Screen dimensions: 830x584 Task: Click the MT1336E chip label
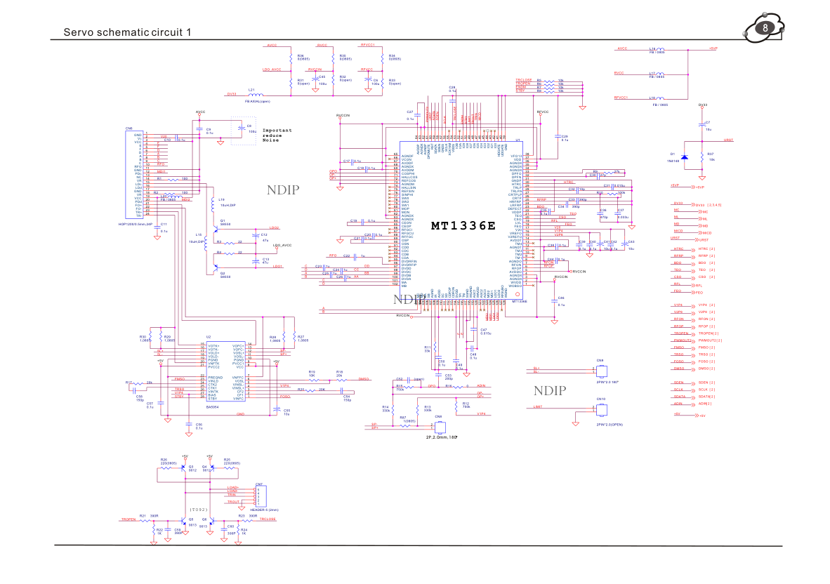[x=463, y=226]
